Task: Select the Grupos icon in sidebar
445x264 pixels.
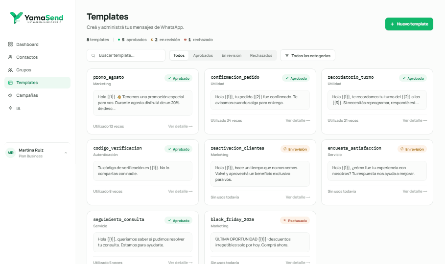Action: [x=10, y=70]
